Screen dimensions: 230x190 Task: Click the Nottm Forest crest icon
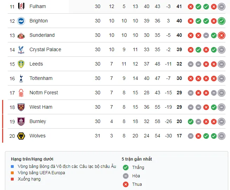click(x=21, y=93)
